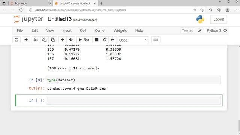
Task: Click the Out[8] prompt label
Action: (x=36, y=88)
